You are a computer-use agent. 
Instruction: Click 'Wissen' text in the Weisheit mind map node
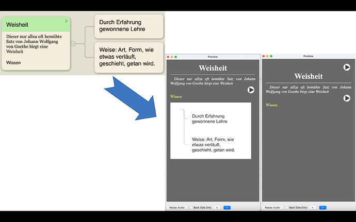click(x=13, y=63)
